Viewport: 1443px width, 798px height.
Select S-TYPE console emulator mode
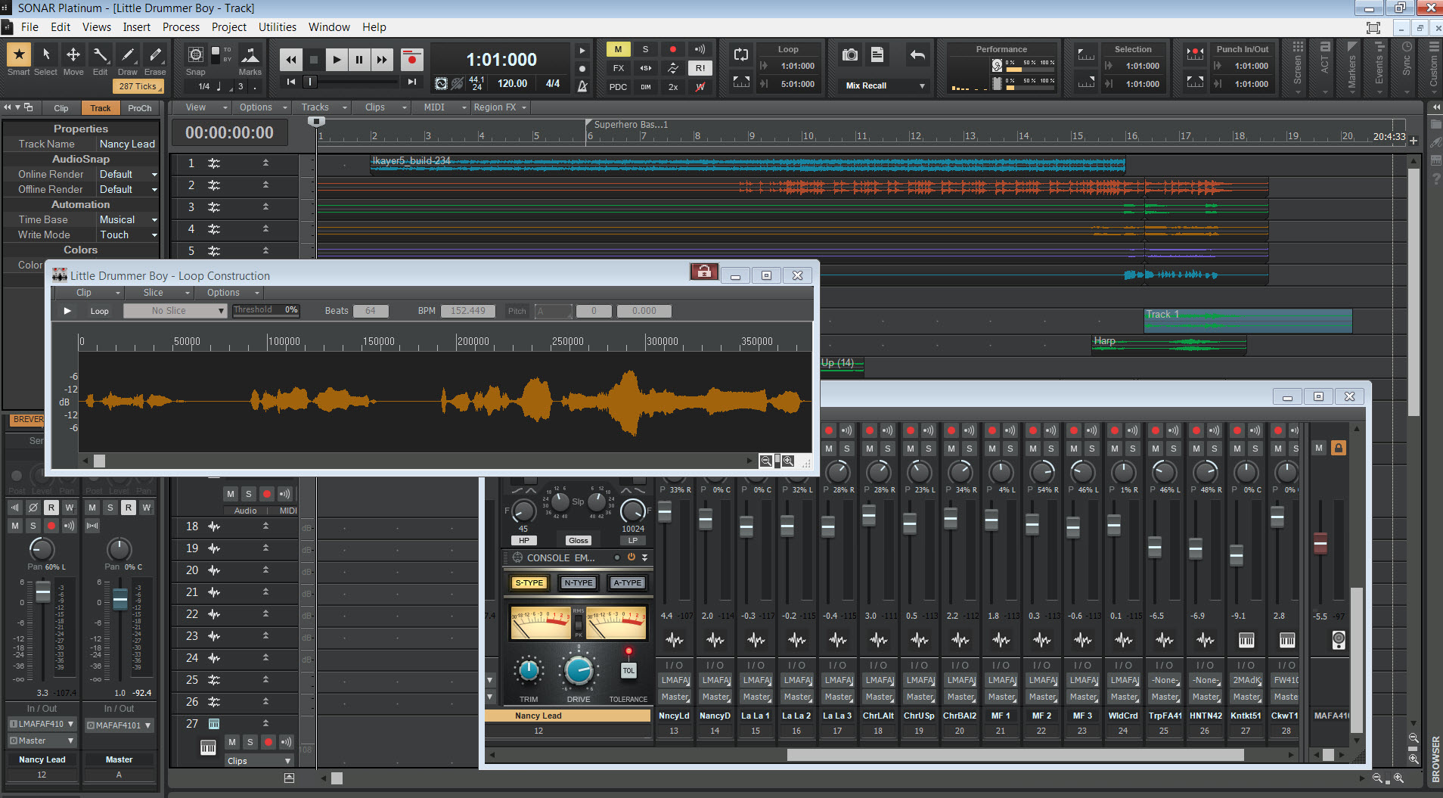point(529,582)
